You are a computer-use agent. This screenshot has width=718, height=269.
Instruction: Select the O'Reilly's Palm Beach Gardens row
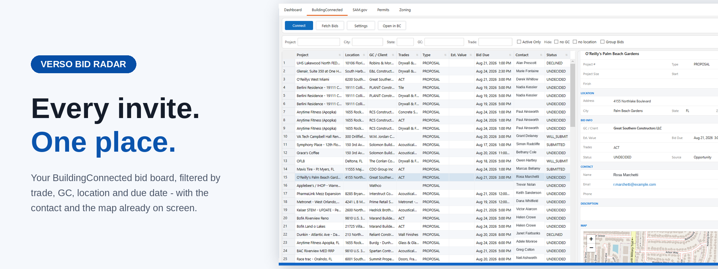tap(426, 177)
